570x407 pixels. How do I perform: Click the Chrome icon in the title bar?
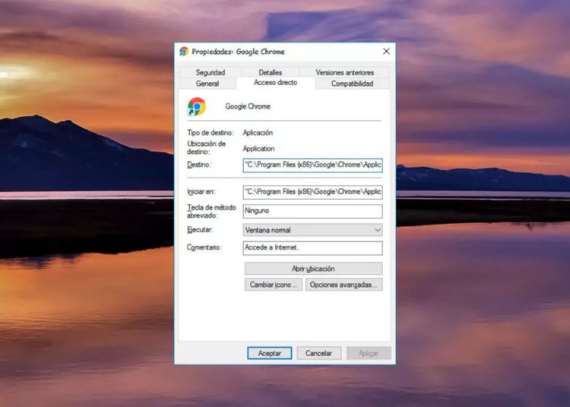(x=184, y=52)
